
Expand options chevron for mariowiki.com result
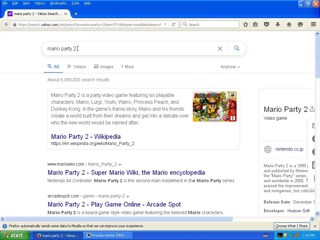[x=120, y=164]
